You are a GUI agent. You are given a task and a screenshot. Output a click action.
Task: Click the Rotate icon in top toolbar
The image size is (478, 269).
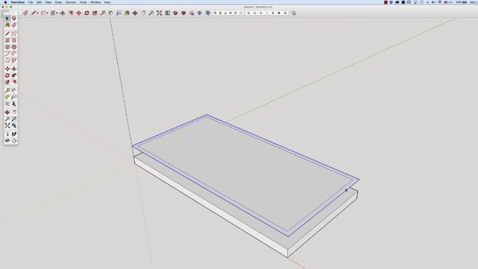point(87,13)
